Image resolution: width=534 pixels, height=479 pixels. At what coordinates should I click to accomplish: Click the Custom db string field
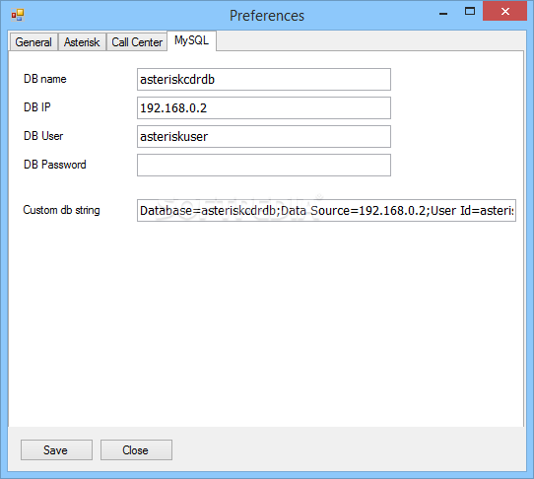point(326,211)
